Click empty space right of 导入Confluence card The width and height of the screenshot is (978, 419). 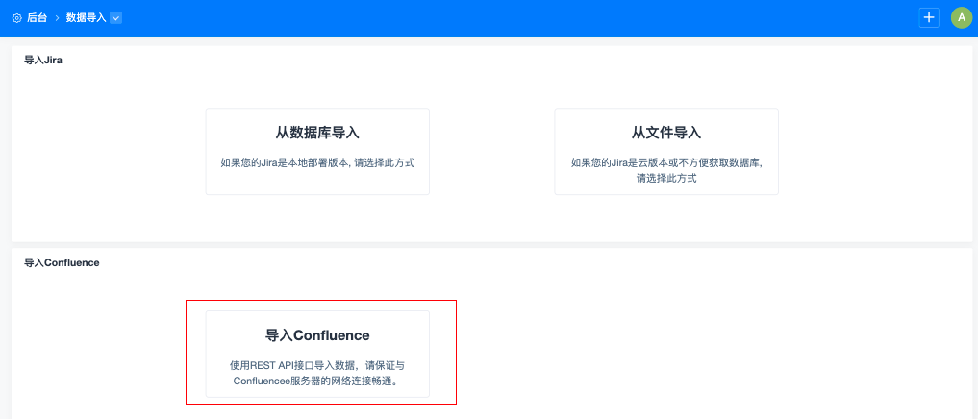click(x=702, y=354)
